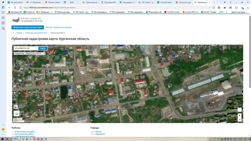
Task: Switch to the 'Юргамыш МО' tab
Action: (109, 2)
